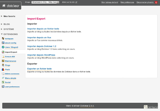Click Importer depuis un flux link
160x111 pixels.
[x=39, y=38]
